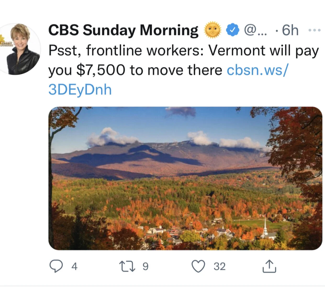325x302 pixels.
Task: Open the tweet via the 6h timestamp
Action: coord(290,30)
